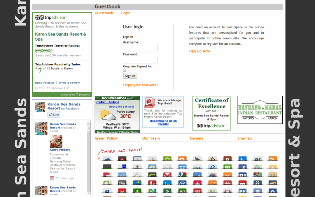Screen dimensions: 315x197
Task: Open the blue 'PF' print-friendly icon
Action: [x=242, y=191]
